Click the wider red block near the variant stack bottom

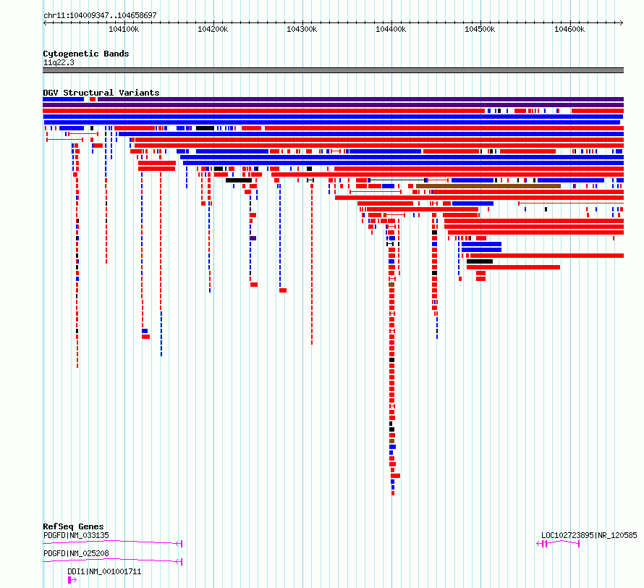[396, 476]
